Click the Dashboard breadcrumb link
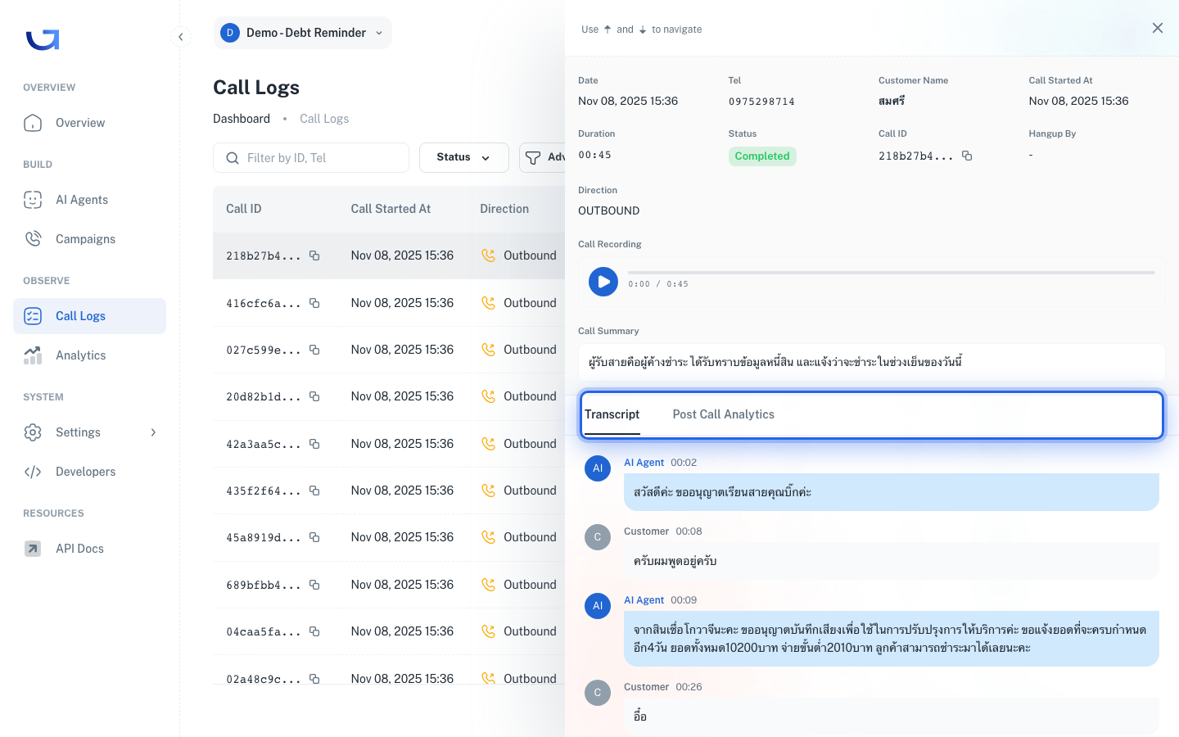Screen dimensions: 1179x737 click(242, 119)
